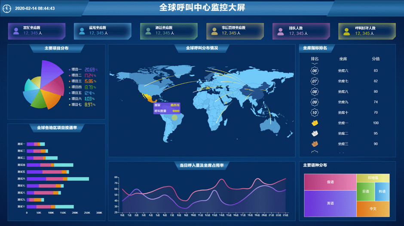This screenshot has height=226, width=404.
Task: Click the rank 10 badge icon
Action: [x=315, y=113]
